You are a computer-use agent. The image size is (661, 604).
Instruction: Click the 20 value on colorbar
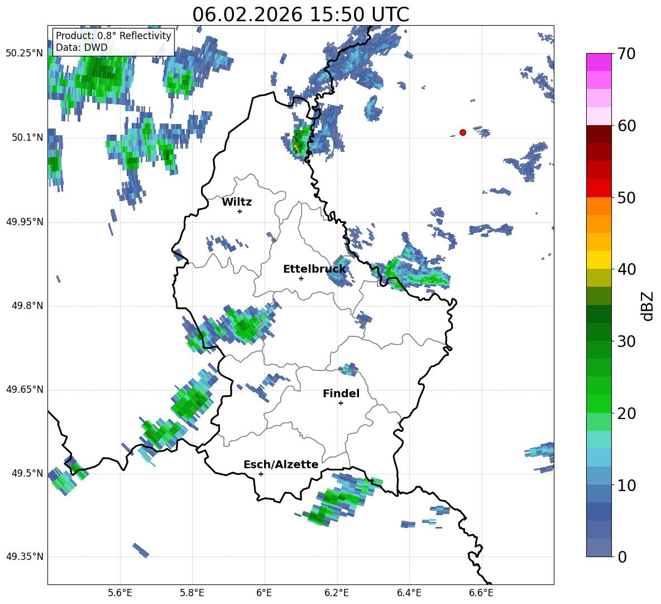[x=626, y=413]
